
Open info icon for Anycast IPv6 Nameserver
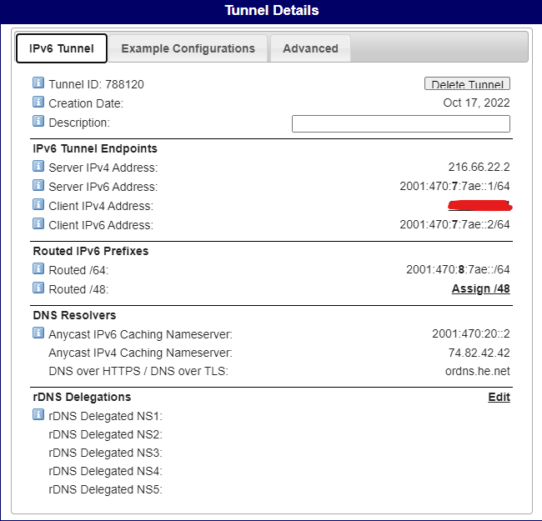click(38, 333)
